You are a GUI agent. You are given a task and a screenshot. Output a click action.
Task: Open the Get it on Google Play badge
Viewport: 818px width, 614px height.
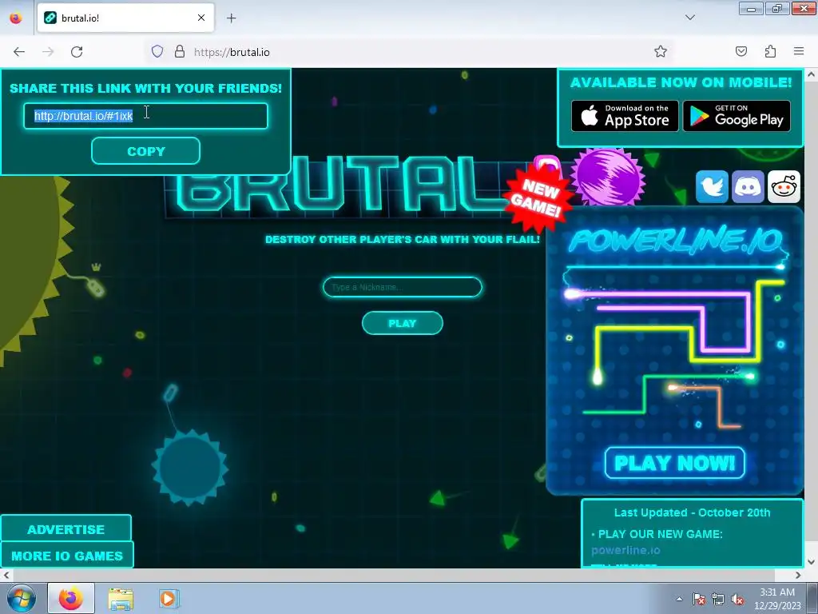coord(737,116)
